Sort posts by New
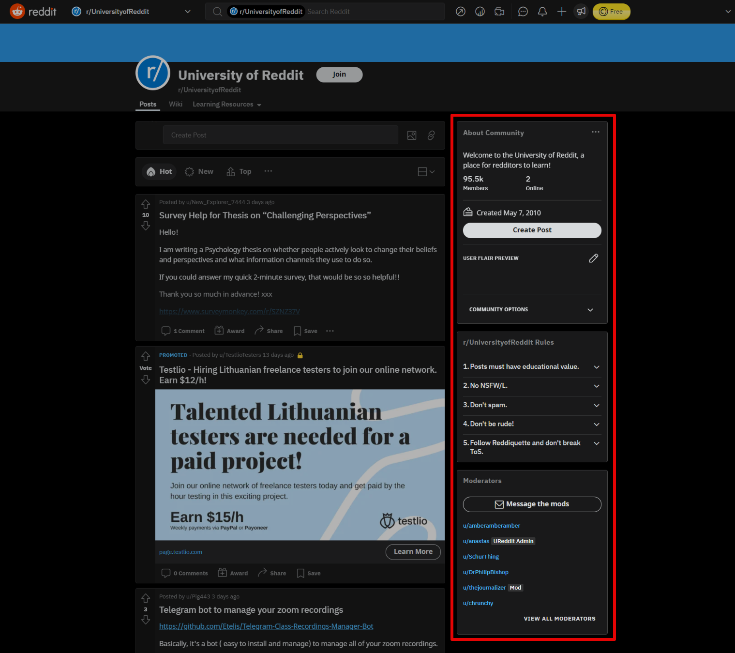The width and height of the screenshot is (735, 653). tap(199, 171)
